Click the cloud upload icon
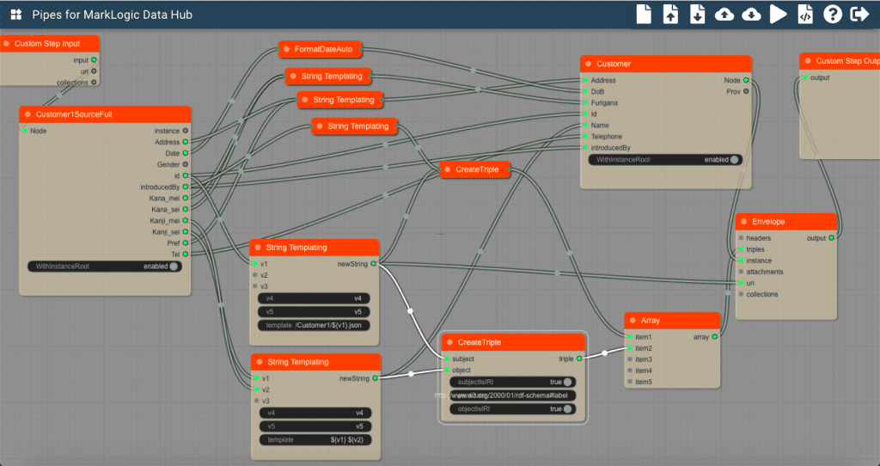This screenshot has width=880, height=466. point(724,15)
